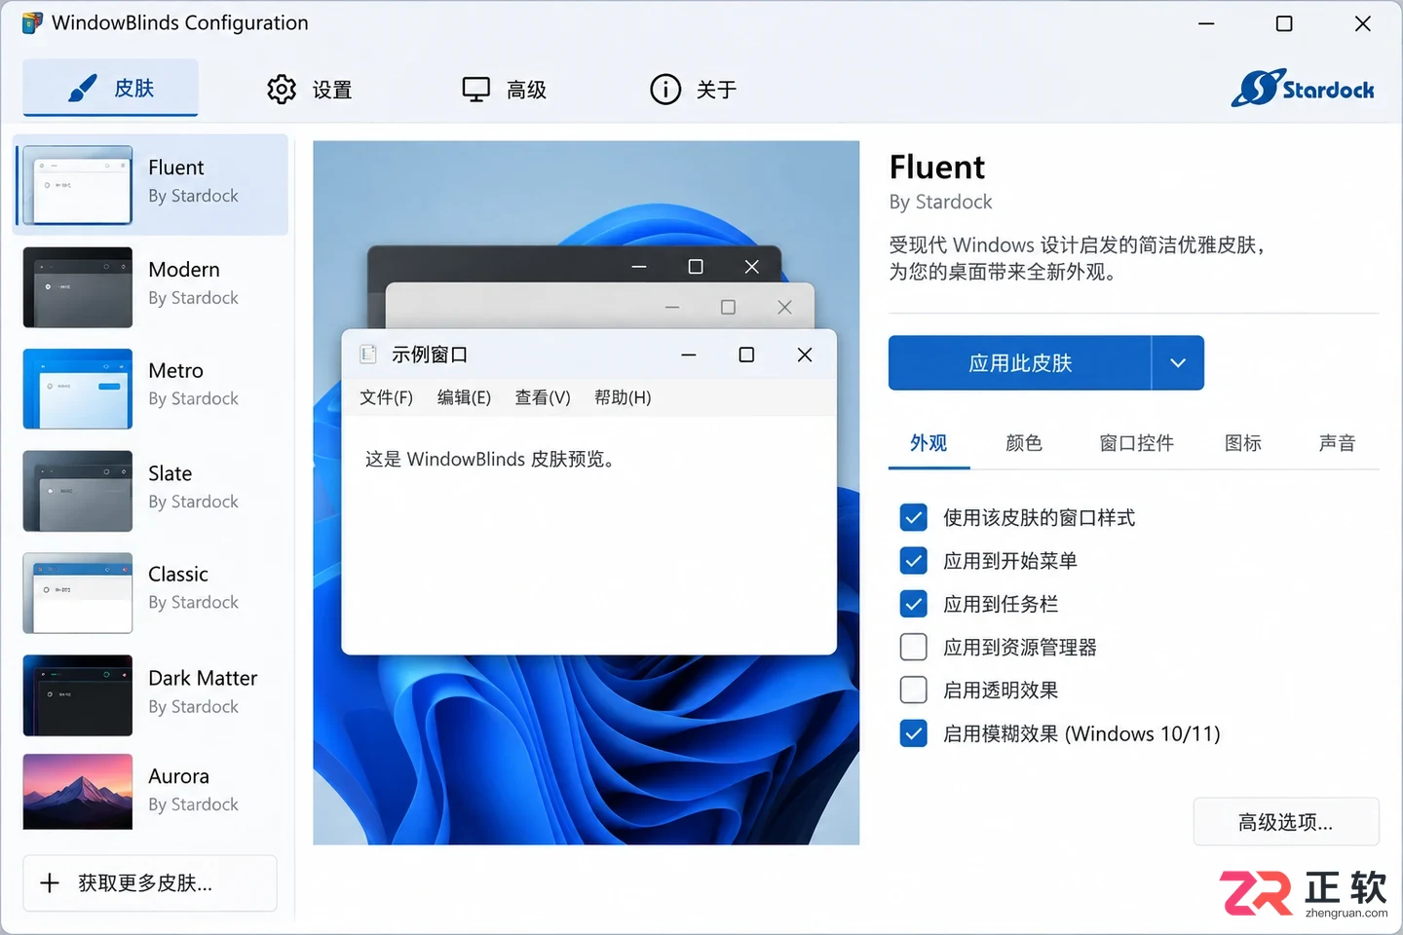The height and width of the screenshot is (935, 1403).
Task: Click the Fluent heading in details panel
Action: coord(937,168)
